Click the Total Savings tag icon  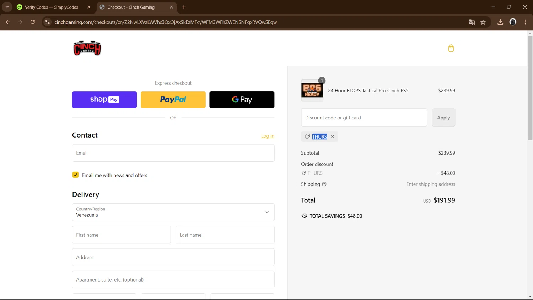coord(304,216)
